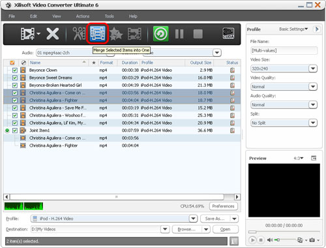The image size is (326, 248).
Task: Click the Add File film icon
Action: [x=27, y=34]
